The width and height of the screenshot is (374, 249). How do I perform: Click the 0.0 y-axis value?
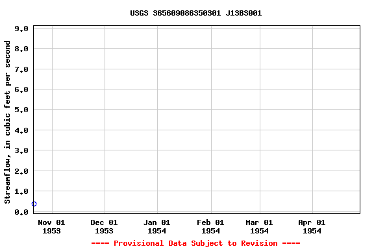point(21,212)
